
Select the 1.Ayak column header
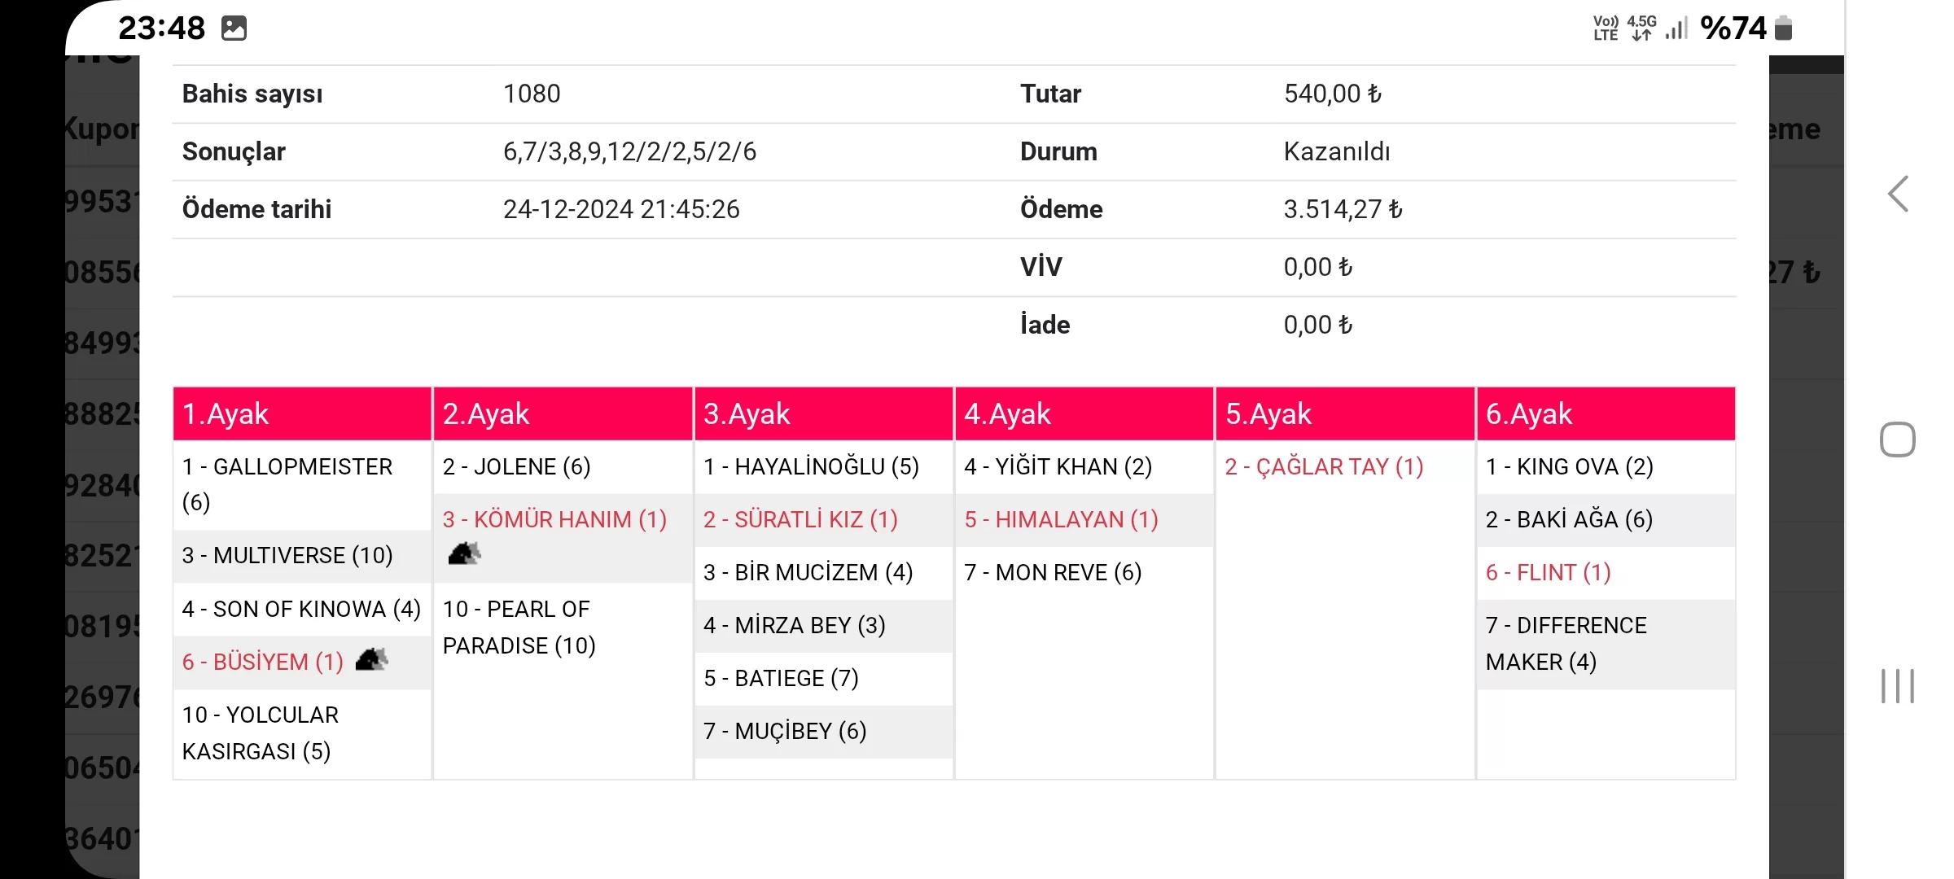click(302, 414)
